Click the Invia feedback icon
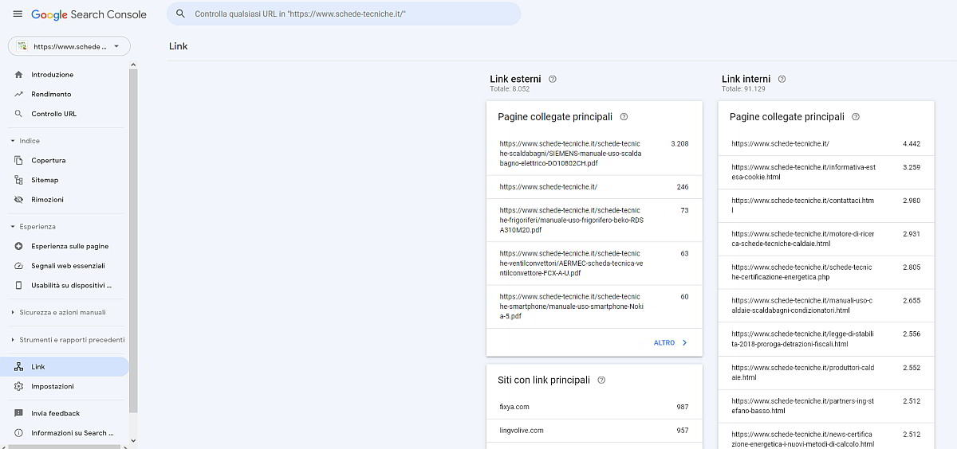 tap(18, 413)
